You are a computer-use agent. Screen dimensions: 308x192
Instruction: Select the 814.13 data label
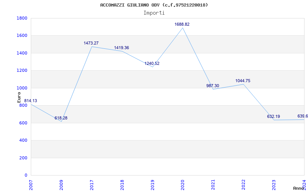click(x=30, y=101)
